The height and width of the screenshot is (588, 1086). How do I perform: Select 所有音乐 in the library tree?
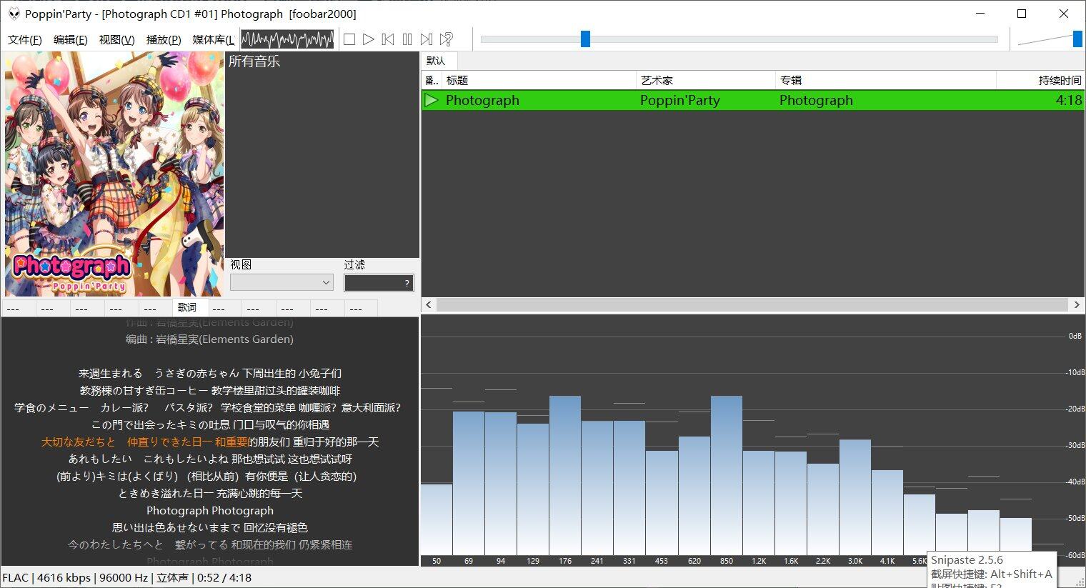pyautogui.click(x=254, y=61)
